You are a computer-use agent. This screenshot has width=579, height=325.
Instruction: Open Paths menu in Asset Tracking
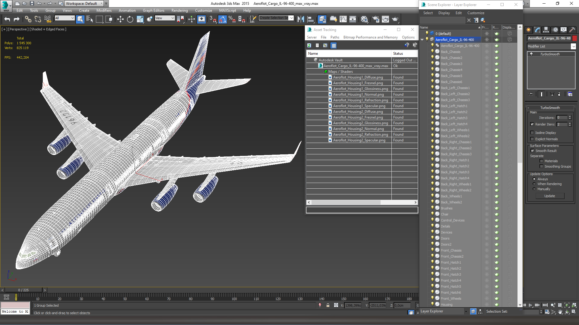tap(335, 37)
